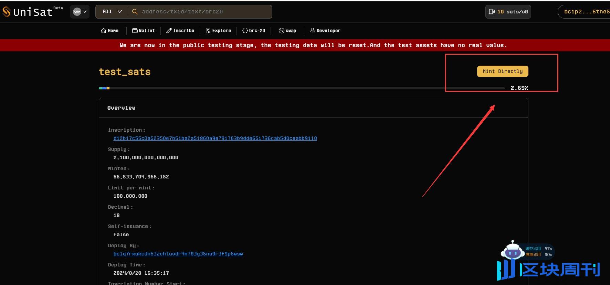Expand the All search filter dropdown
Screen dimensions: 610x285
[x=112, y=12]
